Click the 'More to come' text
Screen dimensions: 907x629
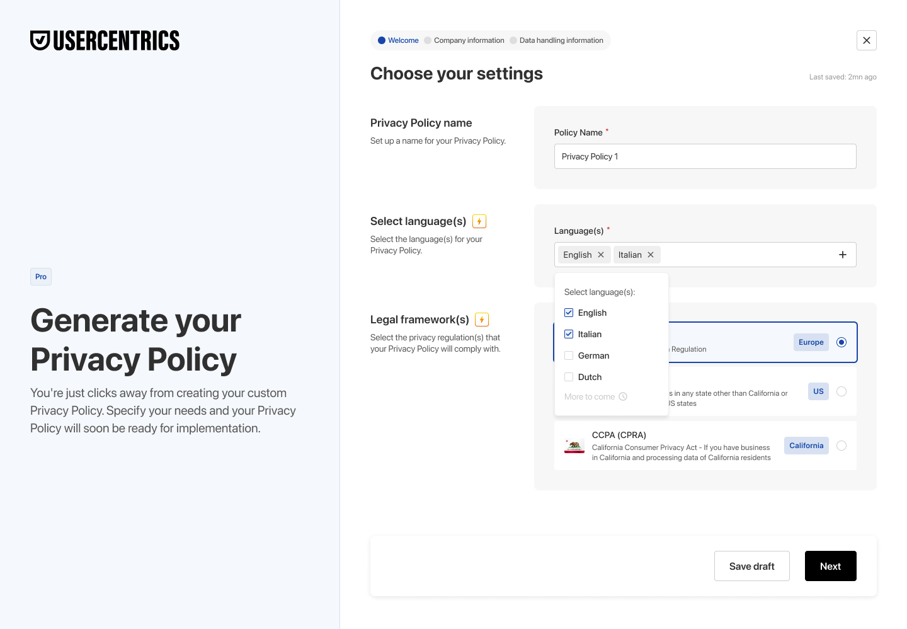coord(590,396)
